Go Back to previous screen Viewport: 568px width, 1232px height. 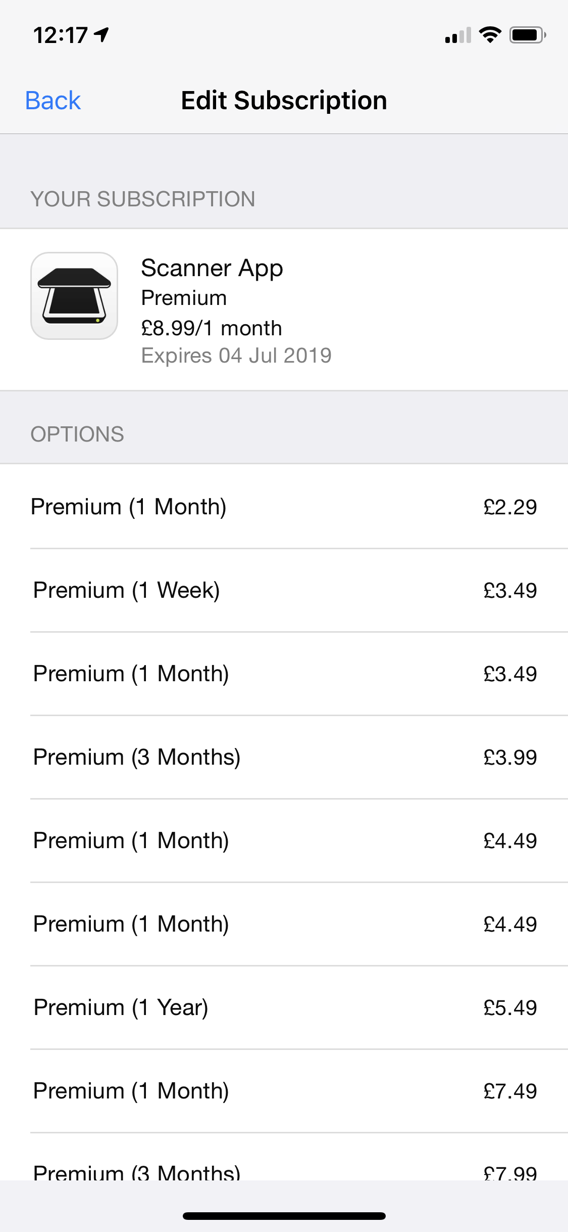(53, 101)
